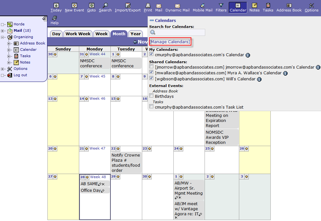Click the Help icon
Viewport: 321px width, 221px height.
pos(54,18)
